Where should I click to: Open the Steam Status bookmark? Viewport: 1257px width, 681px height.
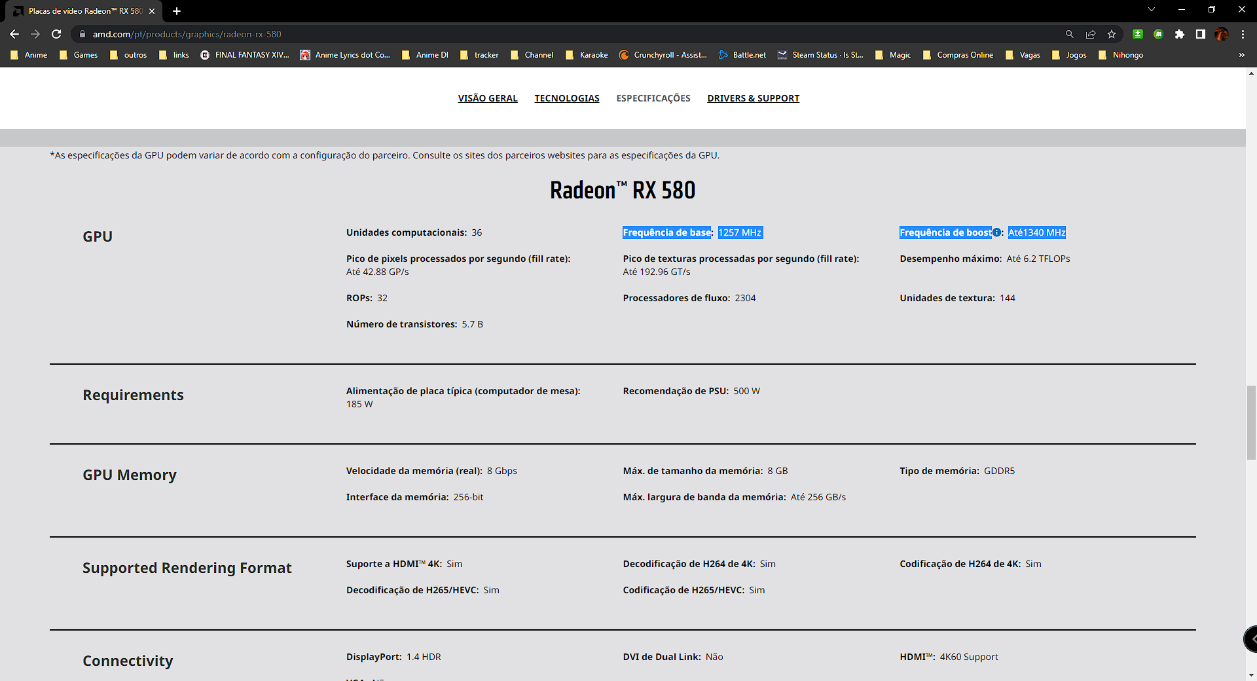pyautogui.click(x=820, y=55)
